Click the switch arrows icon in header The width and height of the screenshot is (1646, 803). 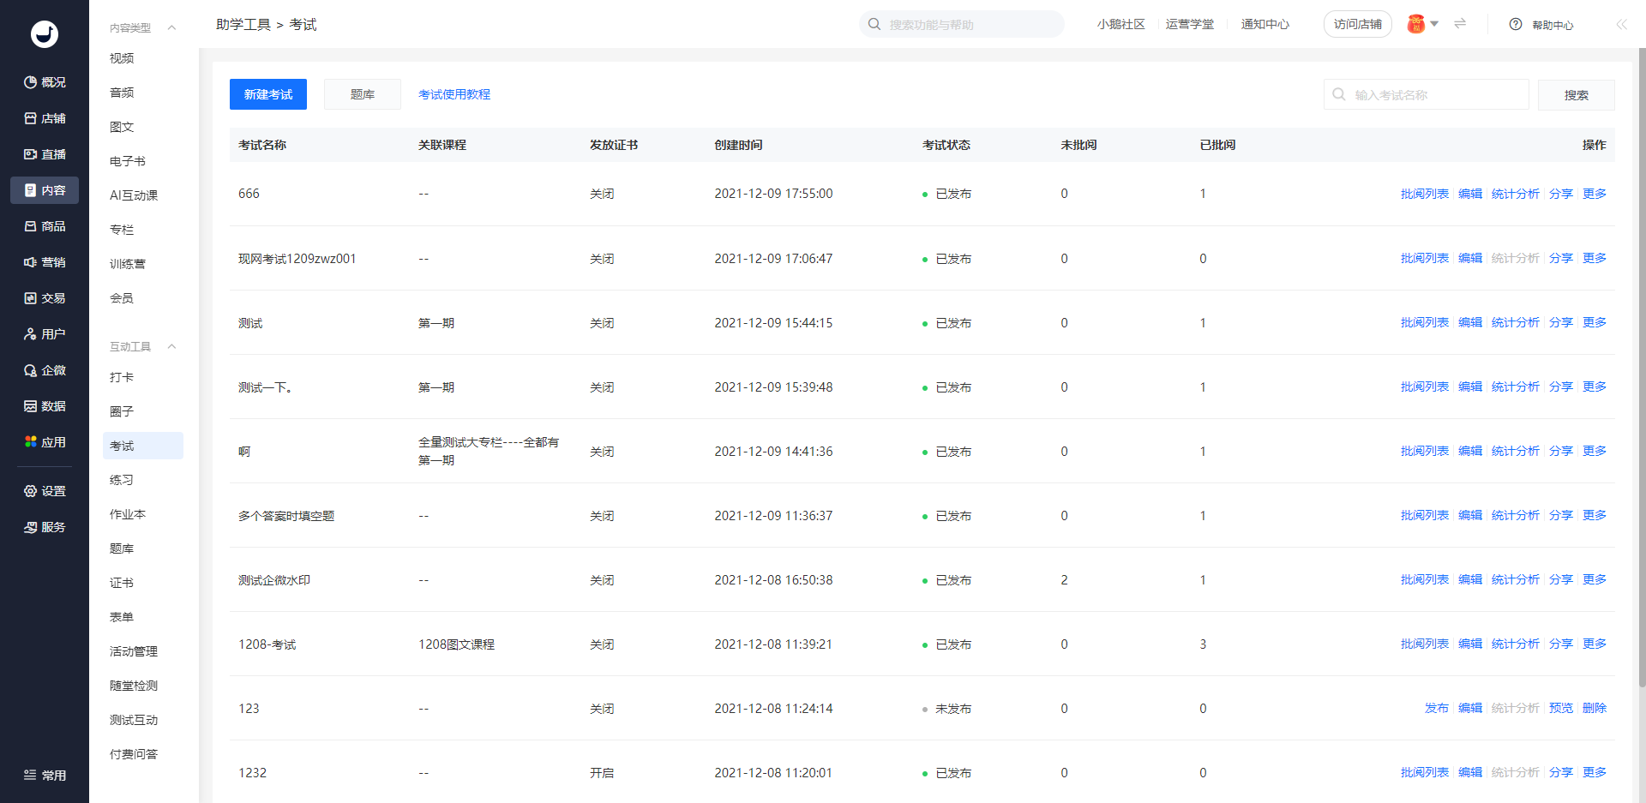pyautogui.click(x=1460, y=24)
